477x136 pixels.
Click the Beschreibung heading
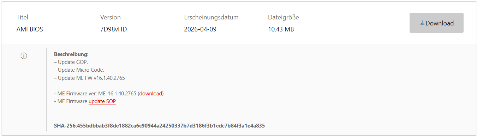[x=71, y=54]
